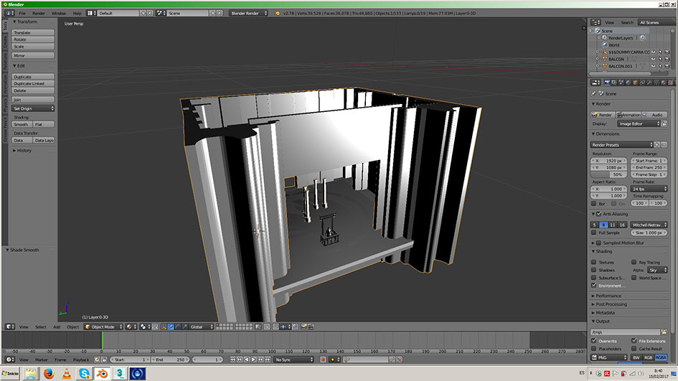Click the Smooth shading button
678x381 pixels.
pyautogui.click(x=22, y=124)
